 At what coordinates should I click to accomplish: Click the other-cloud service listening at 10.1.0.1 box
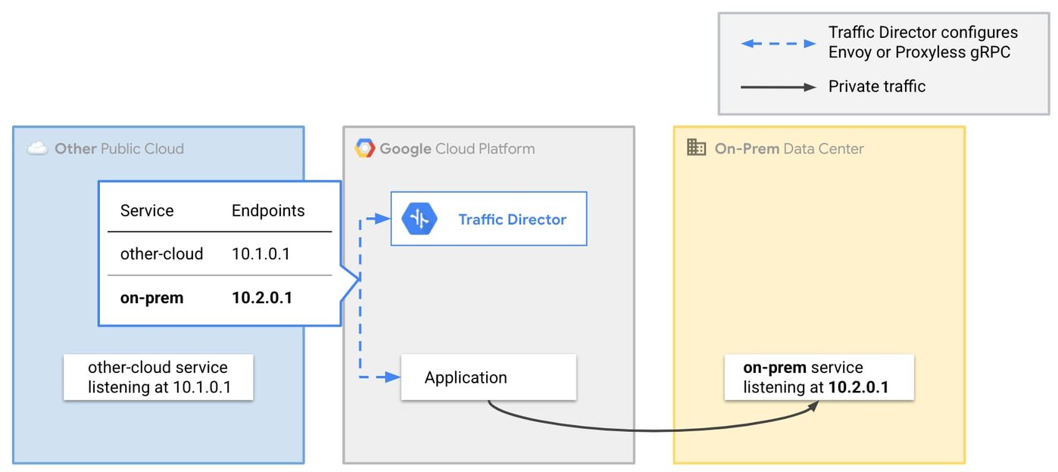tap(158, 377)
